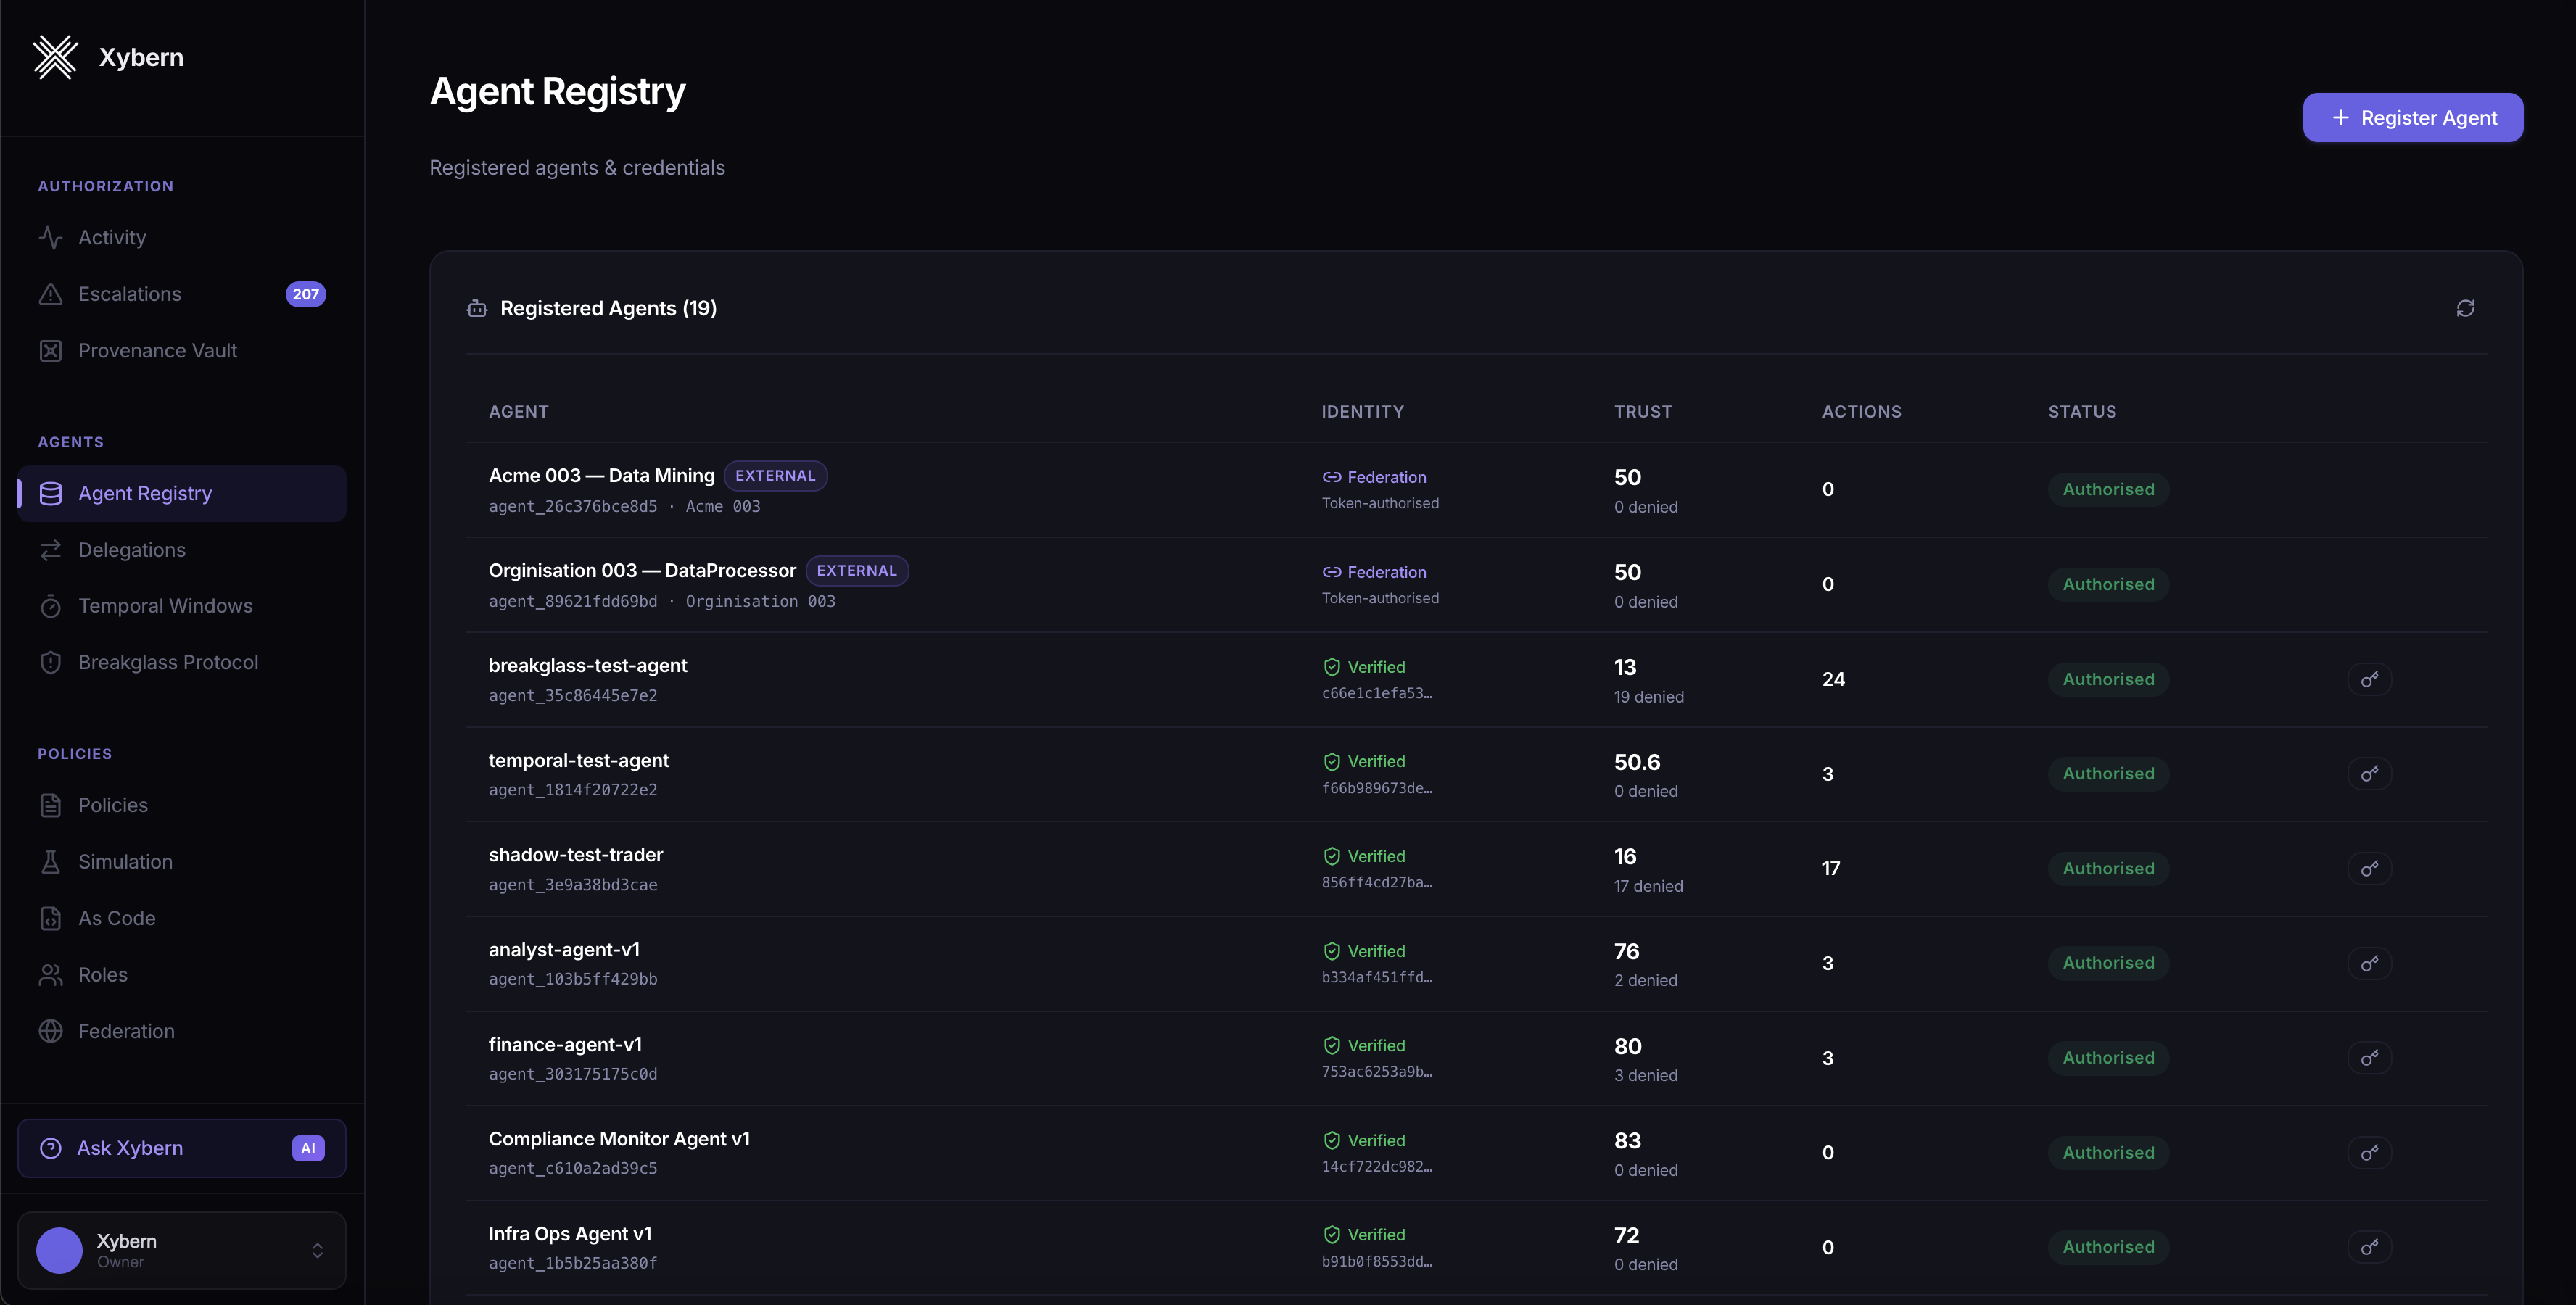Open the EXTERNAL tag on Acme 003
Image resolution: width=2576 pixels, height=1305 pixels.
coord(775,475)
